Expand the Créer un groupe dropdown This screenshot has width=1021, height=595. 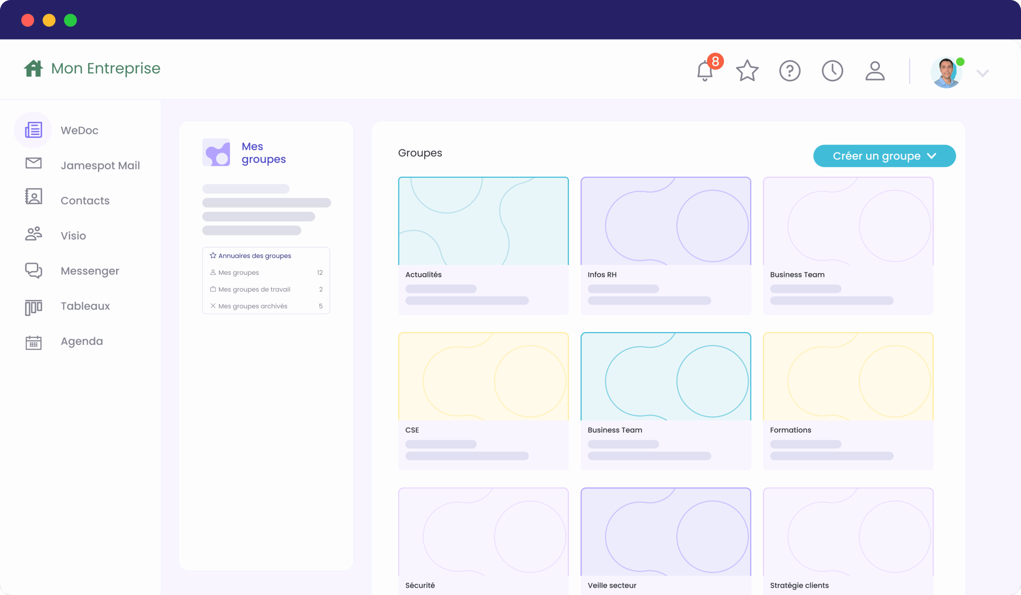[884, 156]
